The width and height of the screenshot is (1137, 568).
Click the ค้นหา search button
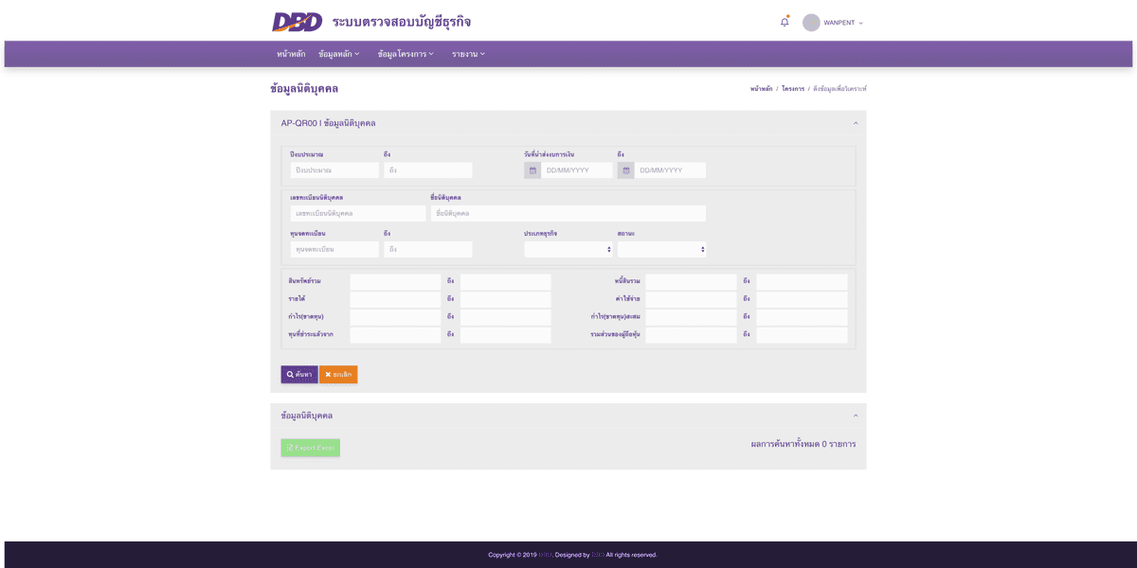(x=299, y=375)
